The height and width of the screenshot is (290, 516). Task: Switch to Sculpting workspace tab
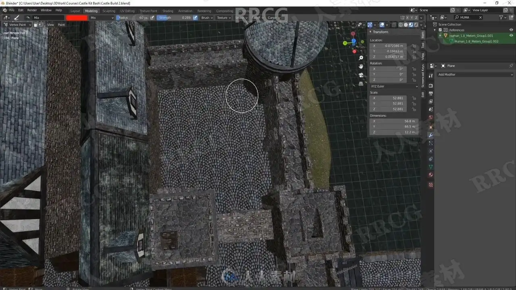(109, 11)
